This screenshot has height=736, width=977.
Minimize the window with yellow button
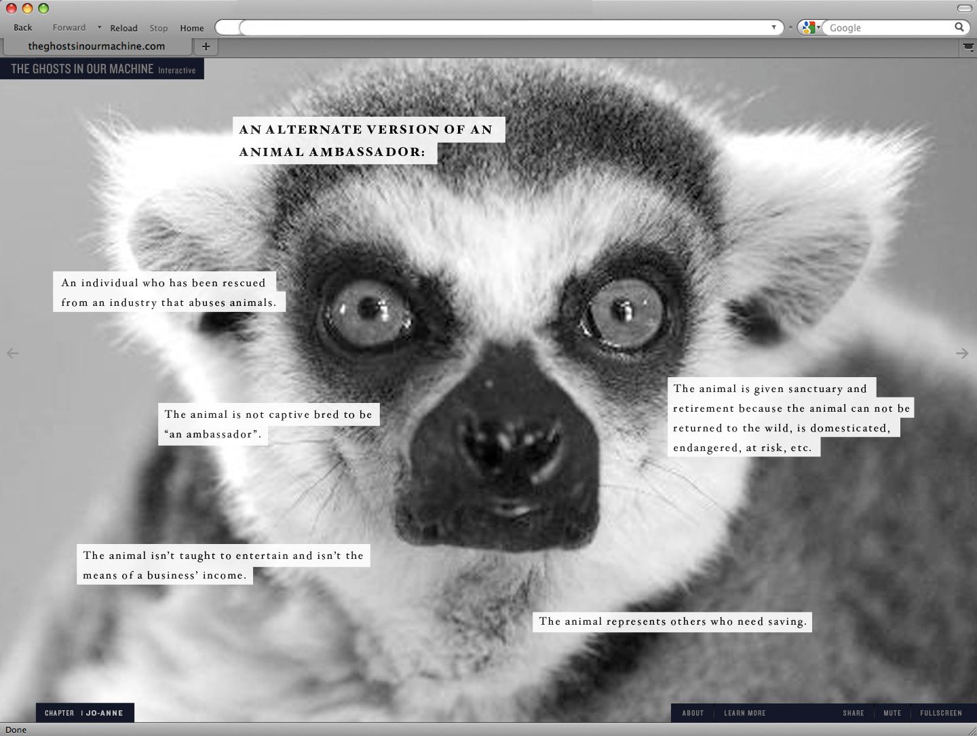[28, 8]
